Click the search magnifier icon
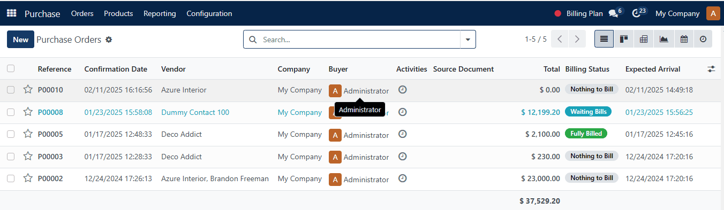The width and height of the screenshot is (724, 210). [253, 40]
